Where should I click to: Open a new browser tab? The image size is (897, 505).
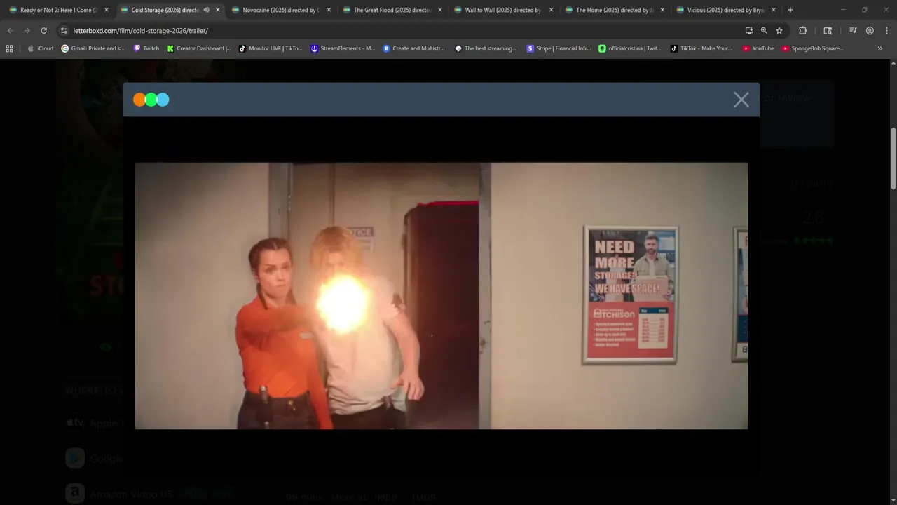tap(790, 10)
